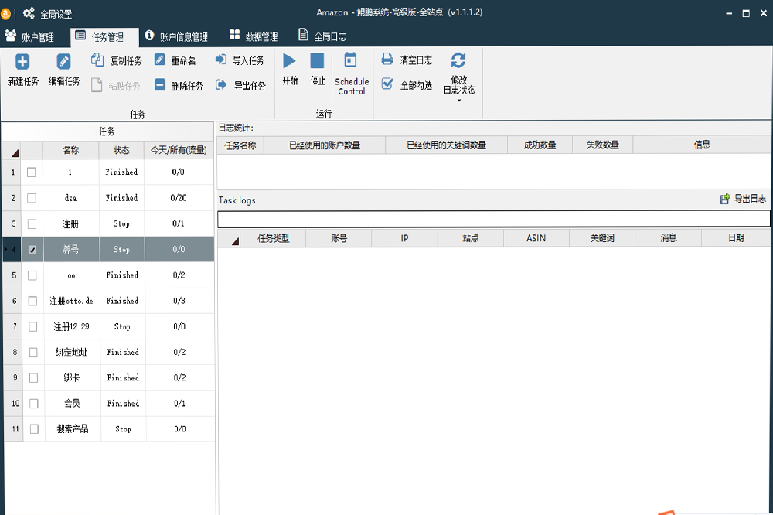Click the greyed 粘贴任务 paste icon
773x515 pixels.
(x=97, y=85)
